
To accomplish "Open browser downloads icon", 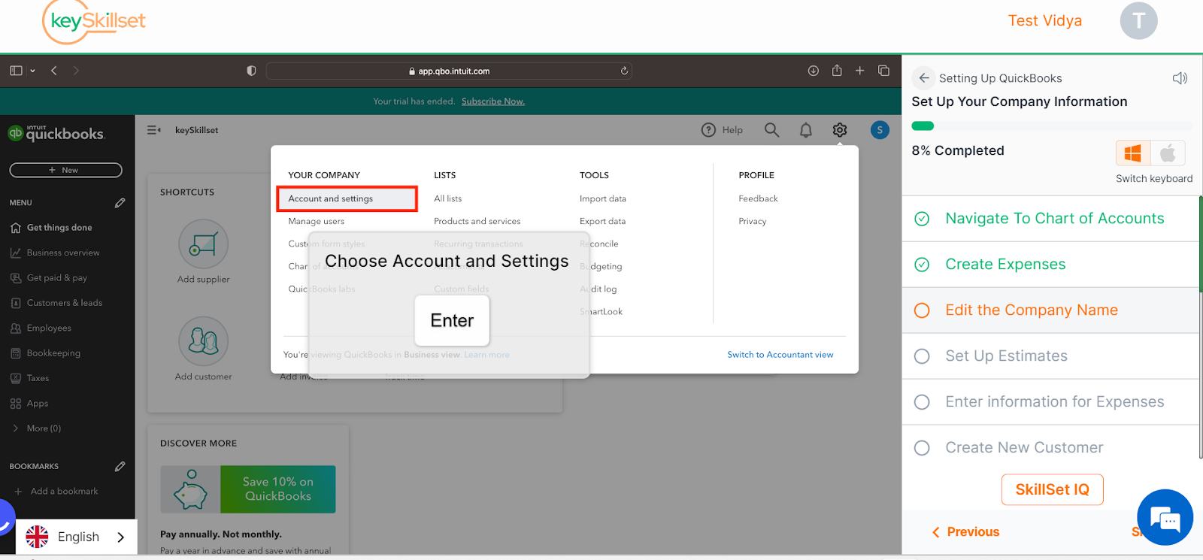I will (814, 71).
